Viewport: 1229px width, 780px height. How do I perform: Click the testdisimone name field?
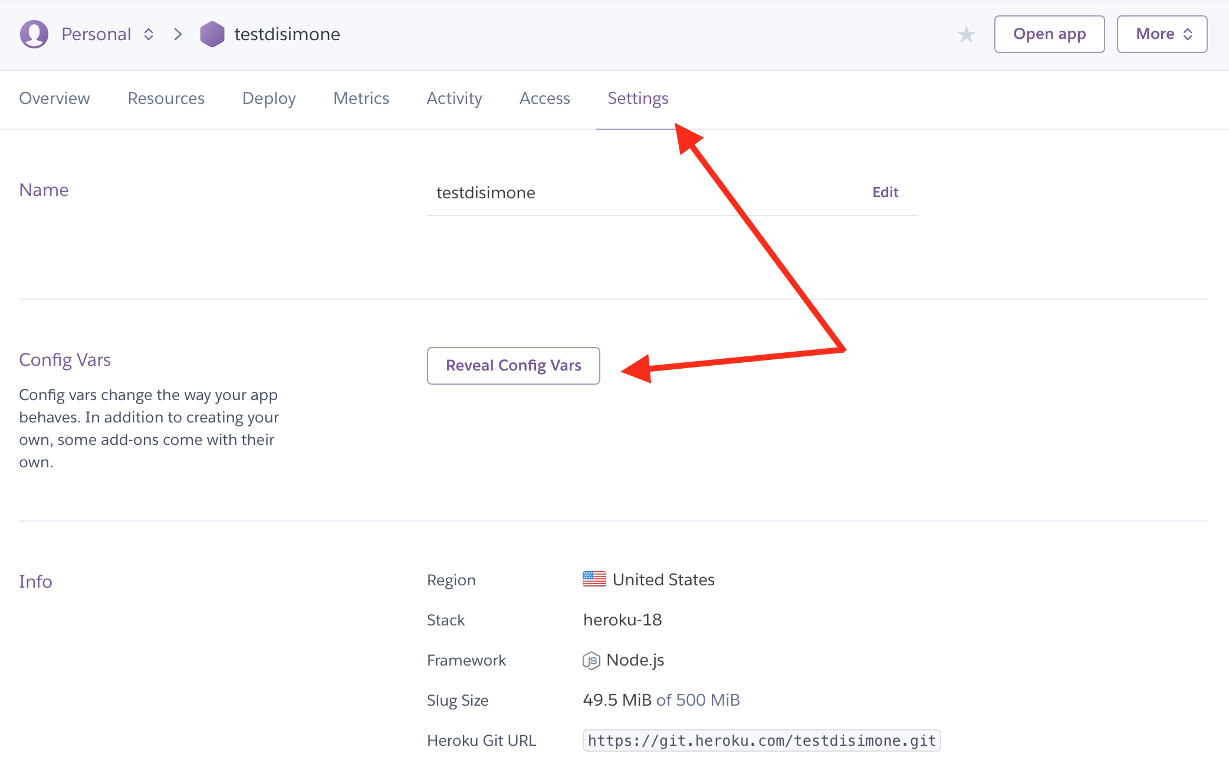coord(672,193)
